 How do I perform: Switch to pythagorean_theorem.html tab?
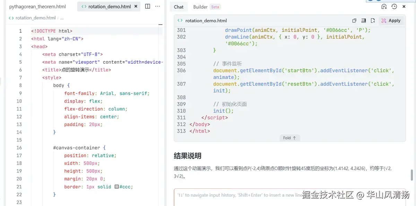(x=37, y=7)
